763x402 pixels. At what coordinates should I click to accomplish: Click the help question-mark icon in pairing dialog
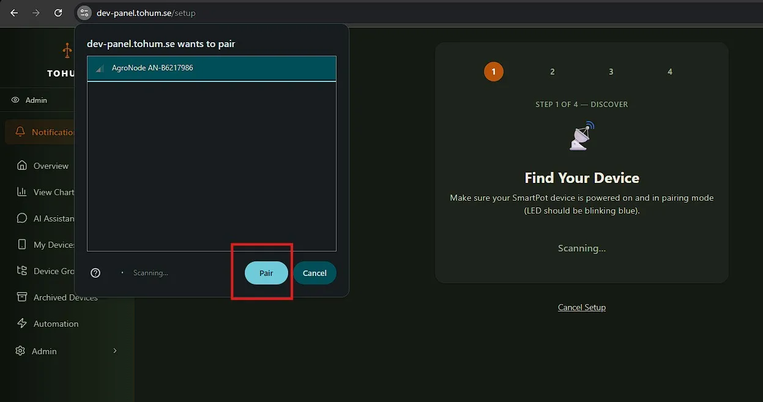click(95, 273)
